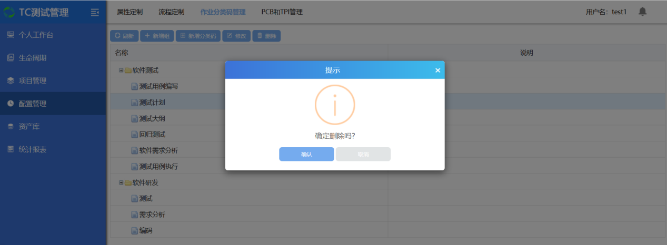The image size is (667, 245).
Task: Click the TC测试管理 logo icon
Action: coord(9,12)
